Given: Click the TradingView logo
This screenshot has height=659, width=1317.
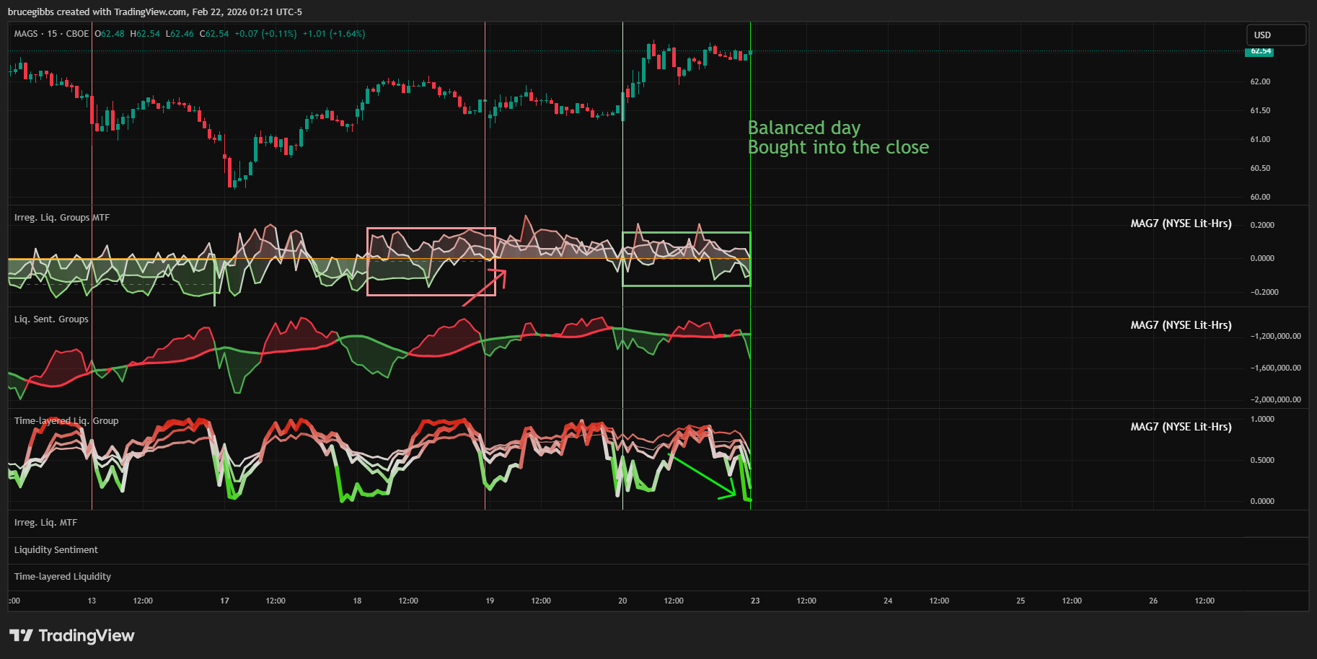Looking at the screenshot, I should (x=72, y=635).
